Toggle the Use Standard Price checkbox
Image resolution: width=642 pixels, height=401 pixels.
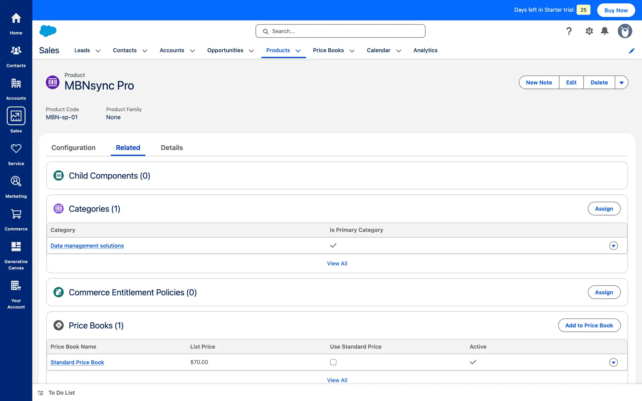coord(333,362)
